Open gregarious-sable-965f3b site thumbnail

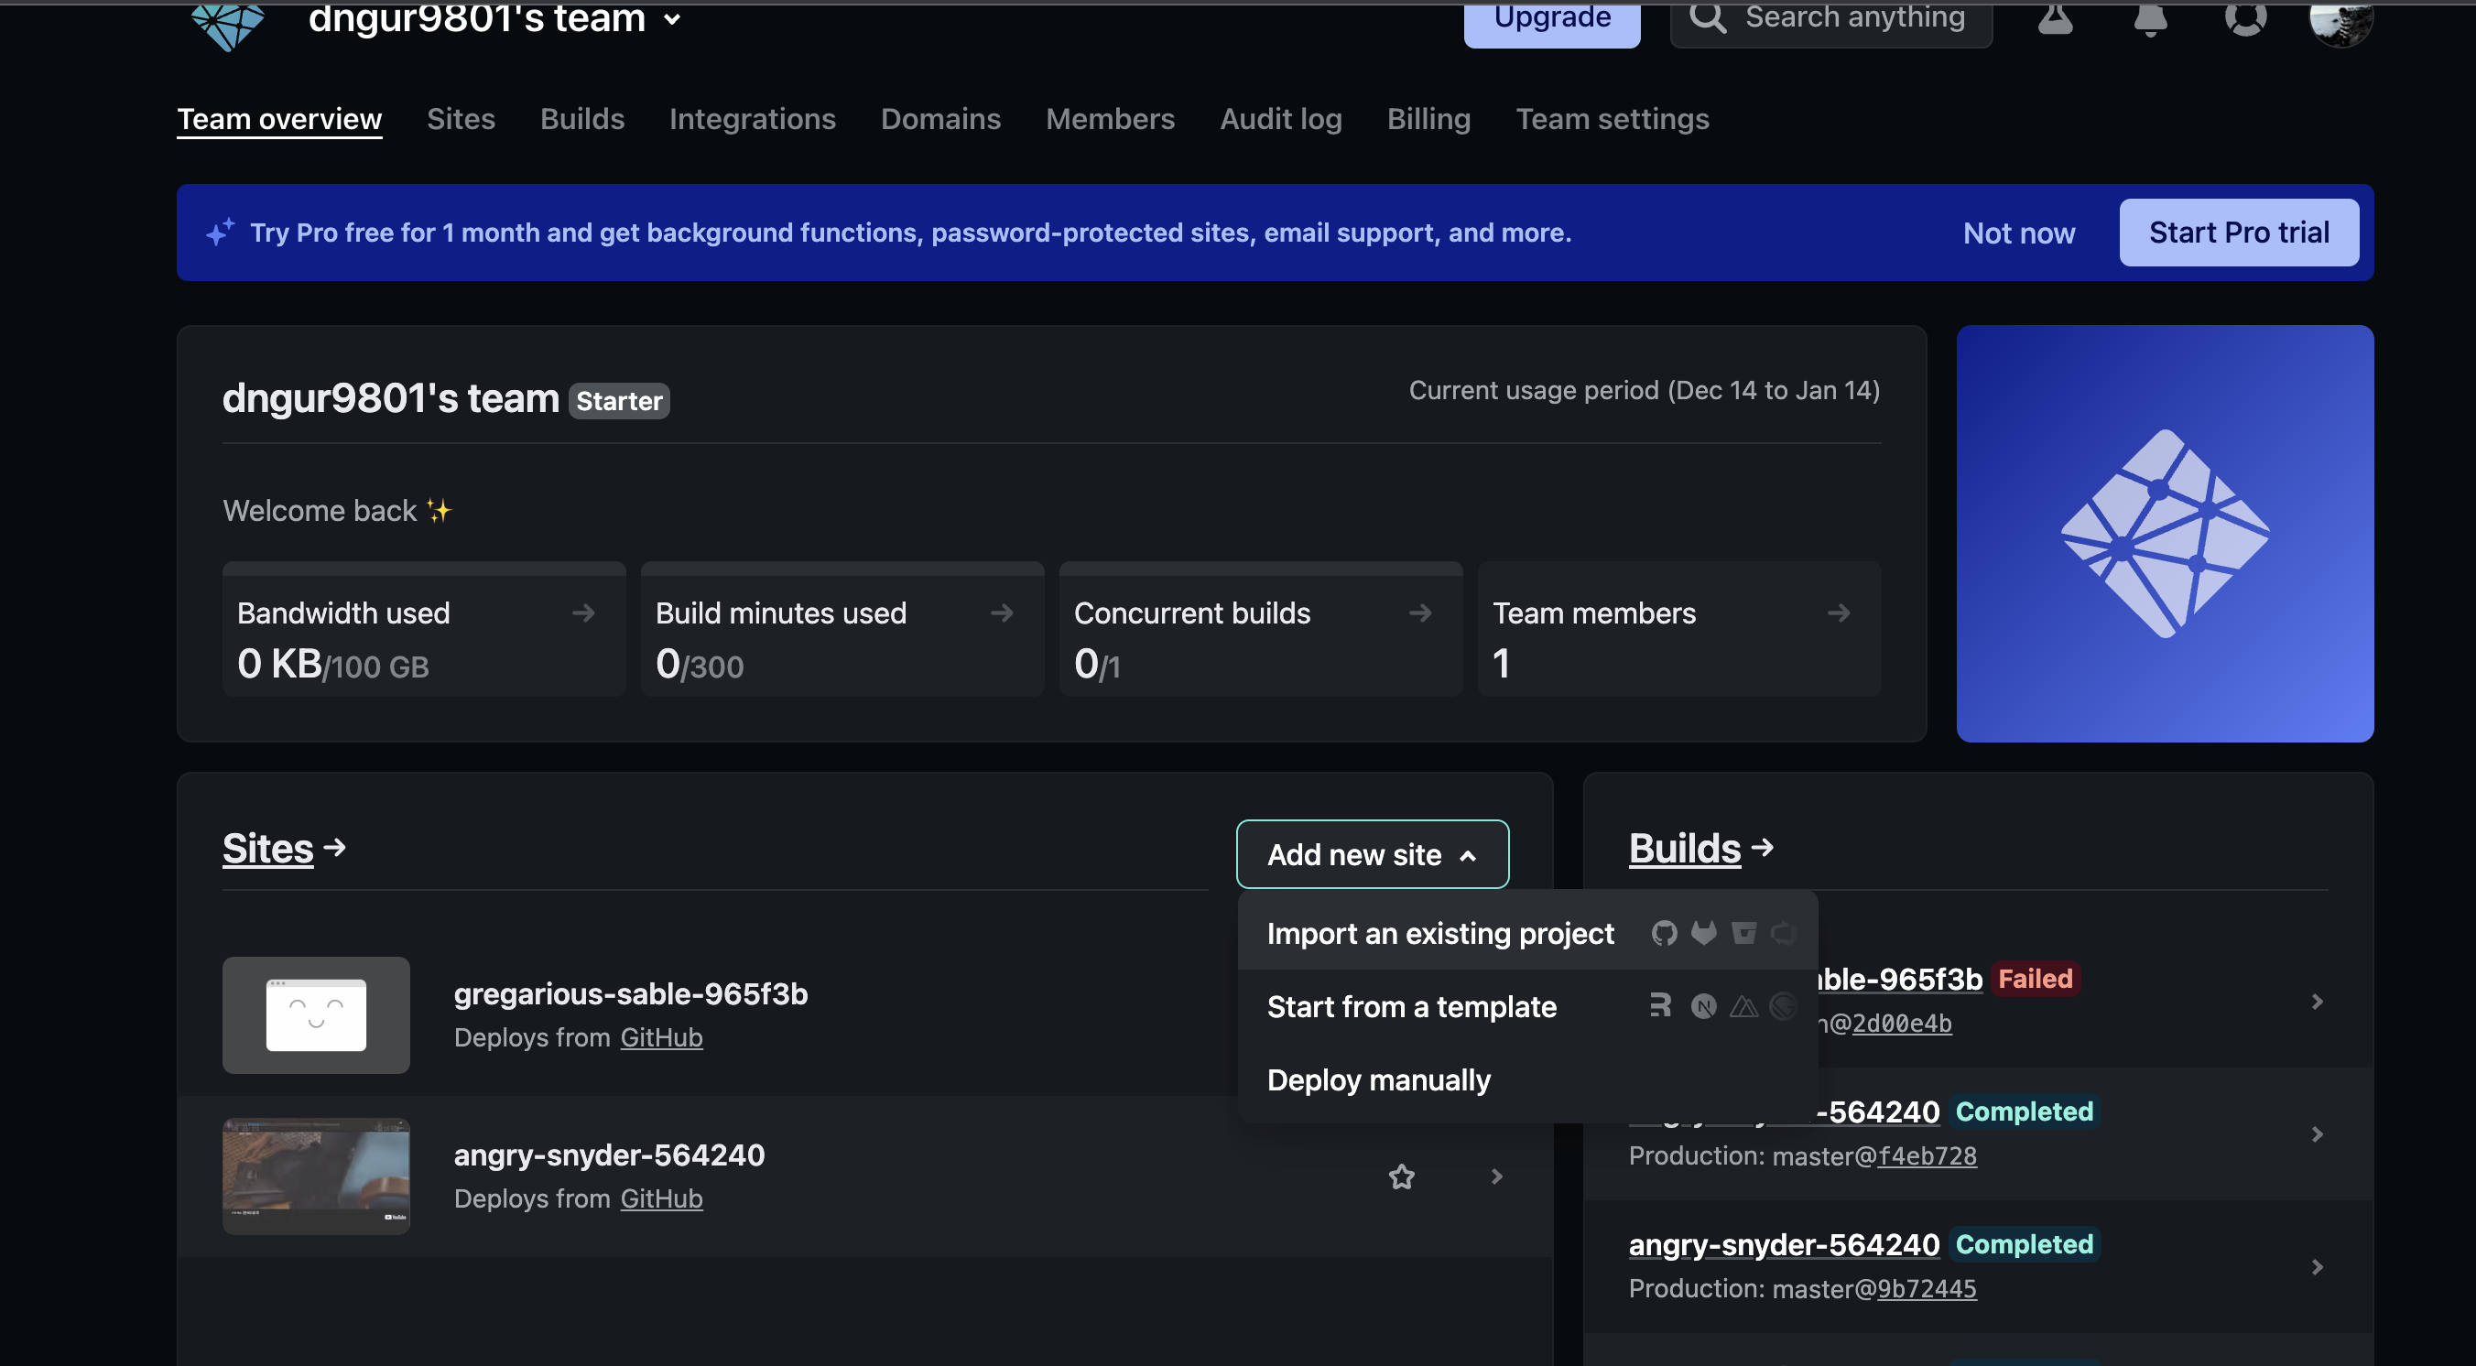click(315, 1014)
